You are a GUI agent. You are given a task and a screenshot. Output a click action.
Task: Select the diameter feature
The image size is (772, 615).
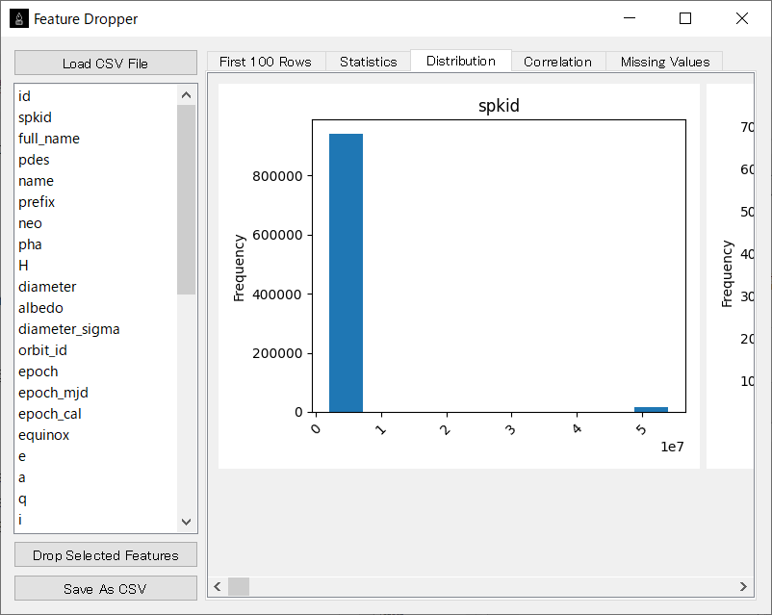96,287
